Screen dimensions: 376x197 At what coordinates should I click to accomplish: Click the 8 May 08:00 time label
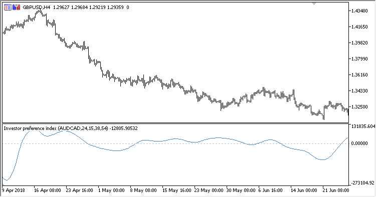143,190
